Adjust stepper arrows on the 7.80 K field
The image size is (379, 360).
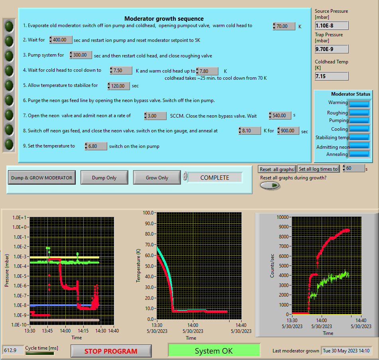tap(197, 71)
